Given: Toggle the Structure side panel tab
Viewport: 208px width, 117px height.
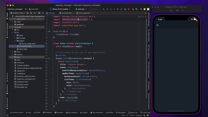Looking at the screenshot, I should [7, 77].
